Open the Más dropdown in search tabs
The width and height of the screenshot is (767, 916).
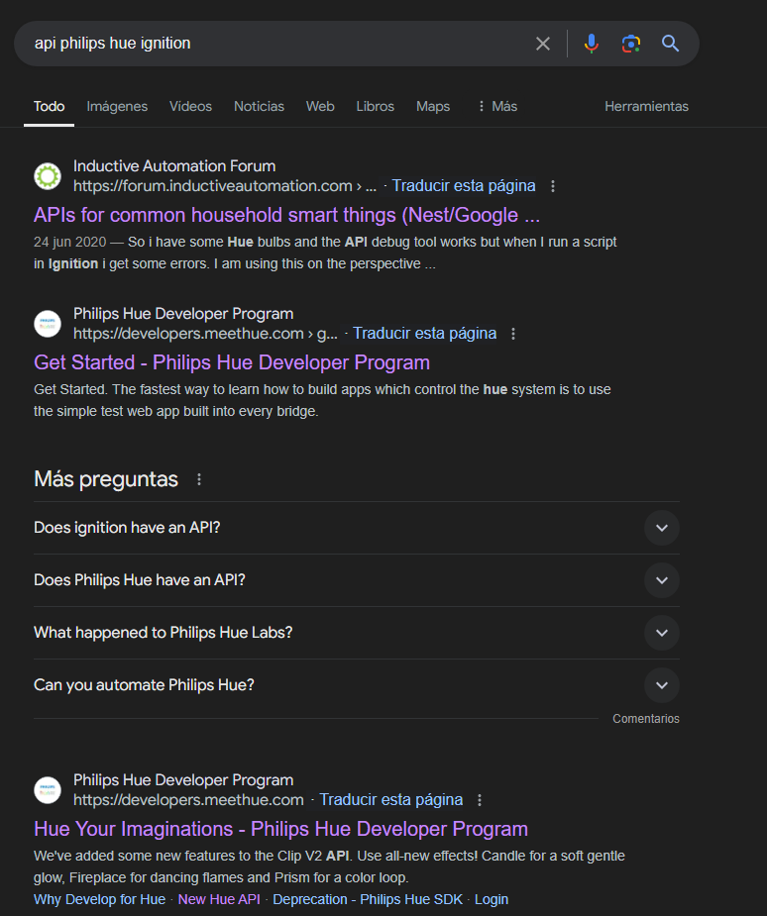click(x=497, y=106)
